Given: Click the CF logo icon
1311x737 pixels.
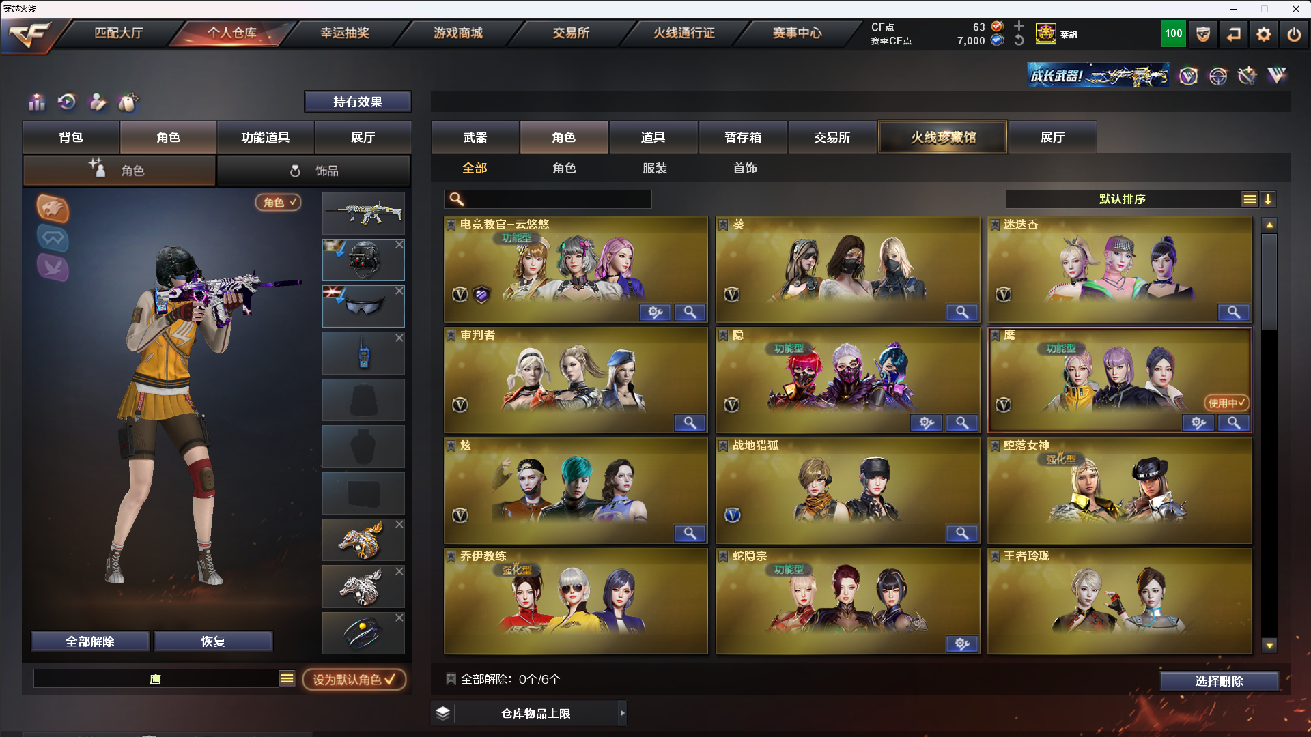Looking at the screenshot, I should pyautogui.click(x=30, y=34).
